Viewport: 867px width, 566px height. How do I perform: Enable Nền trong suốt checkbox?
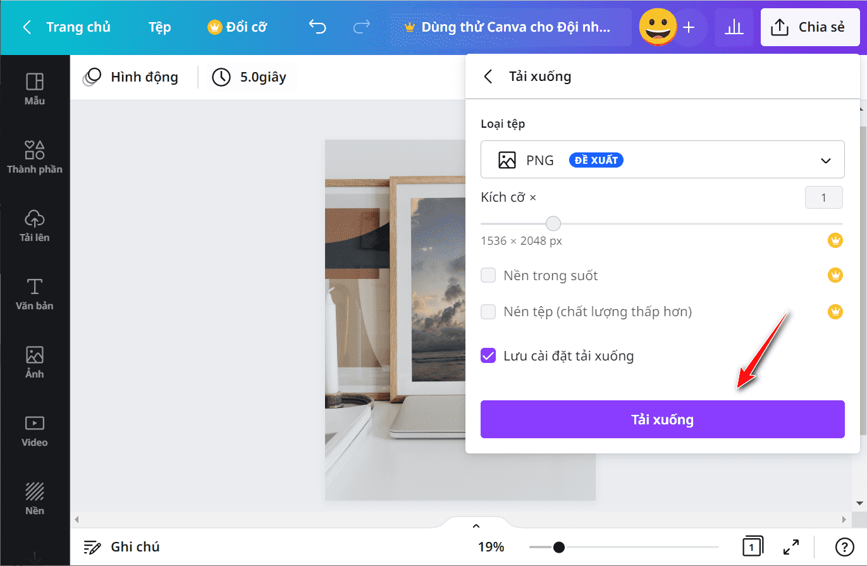point(488,276)
